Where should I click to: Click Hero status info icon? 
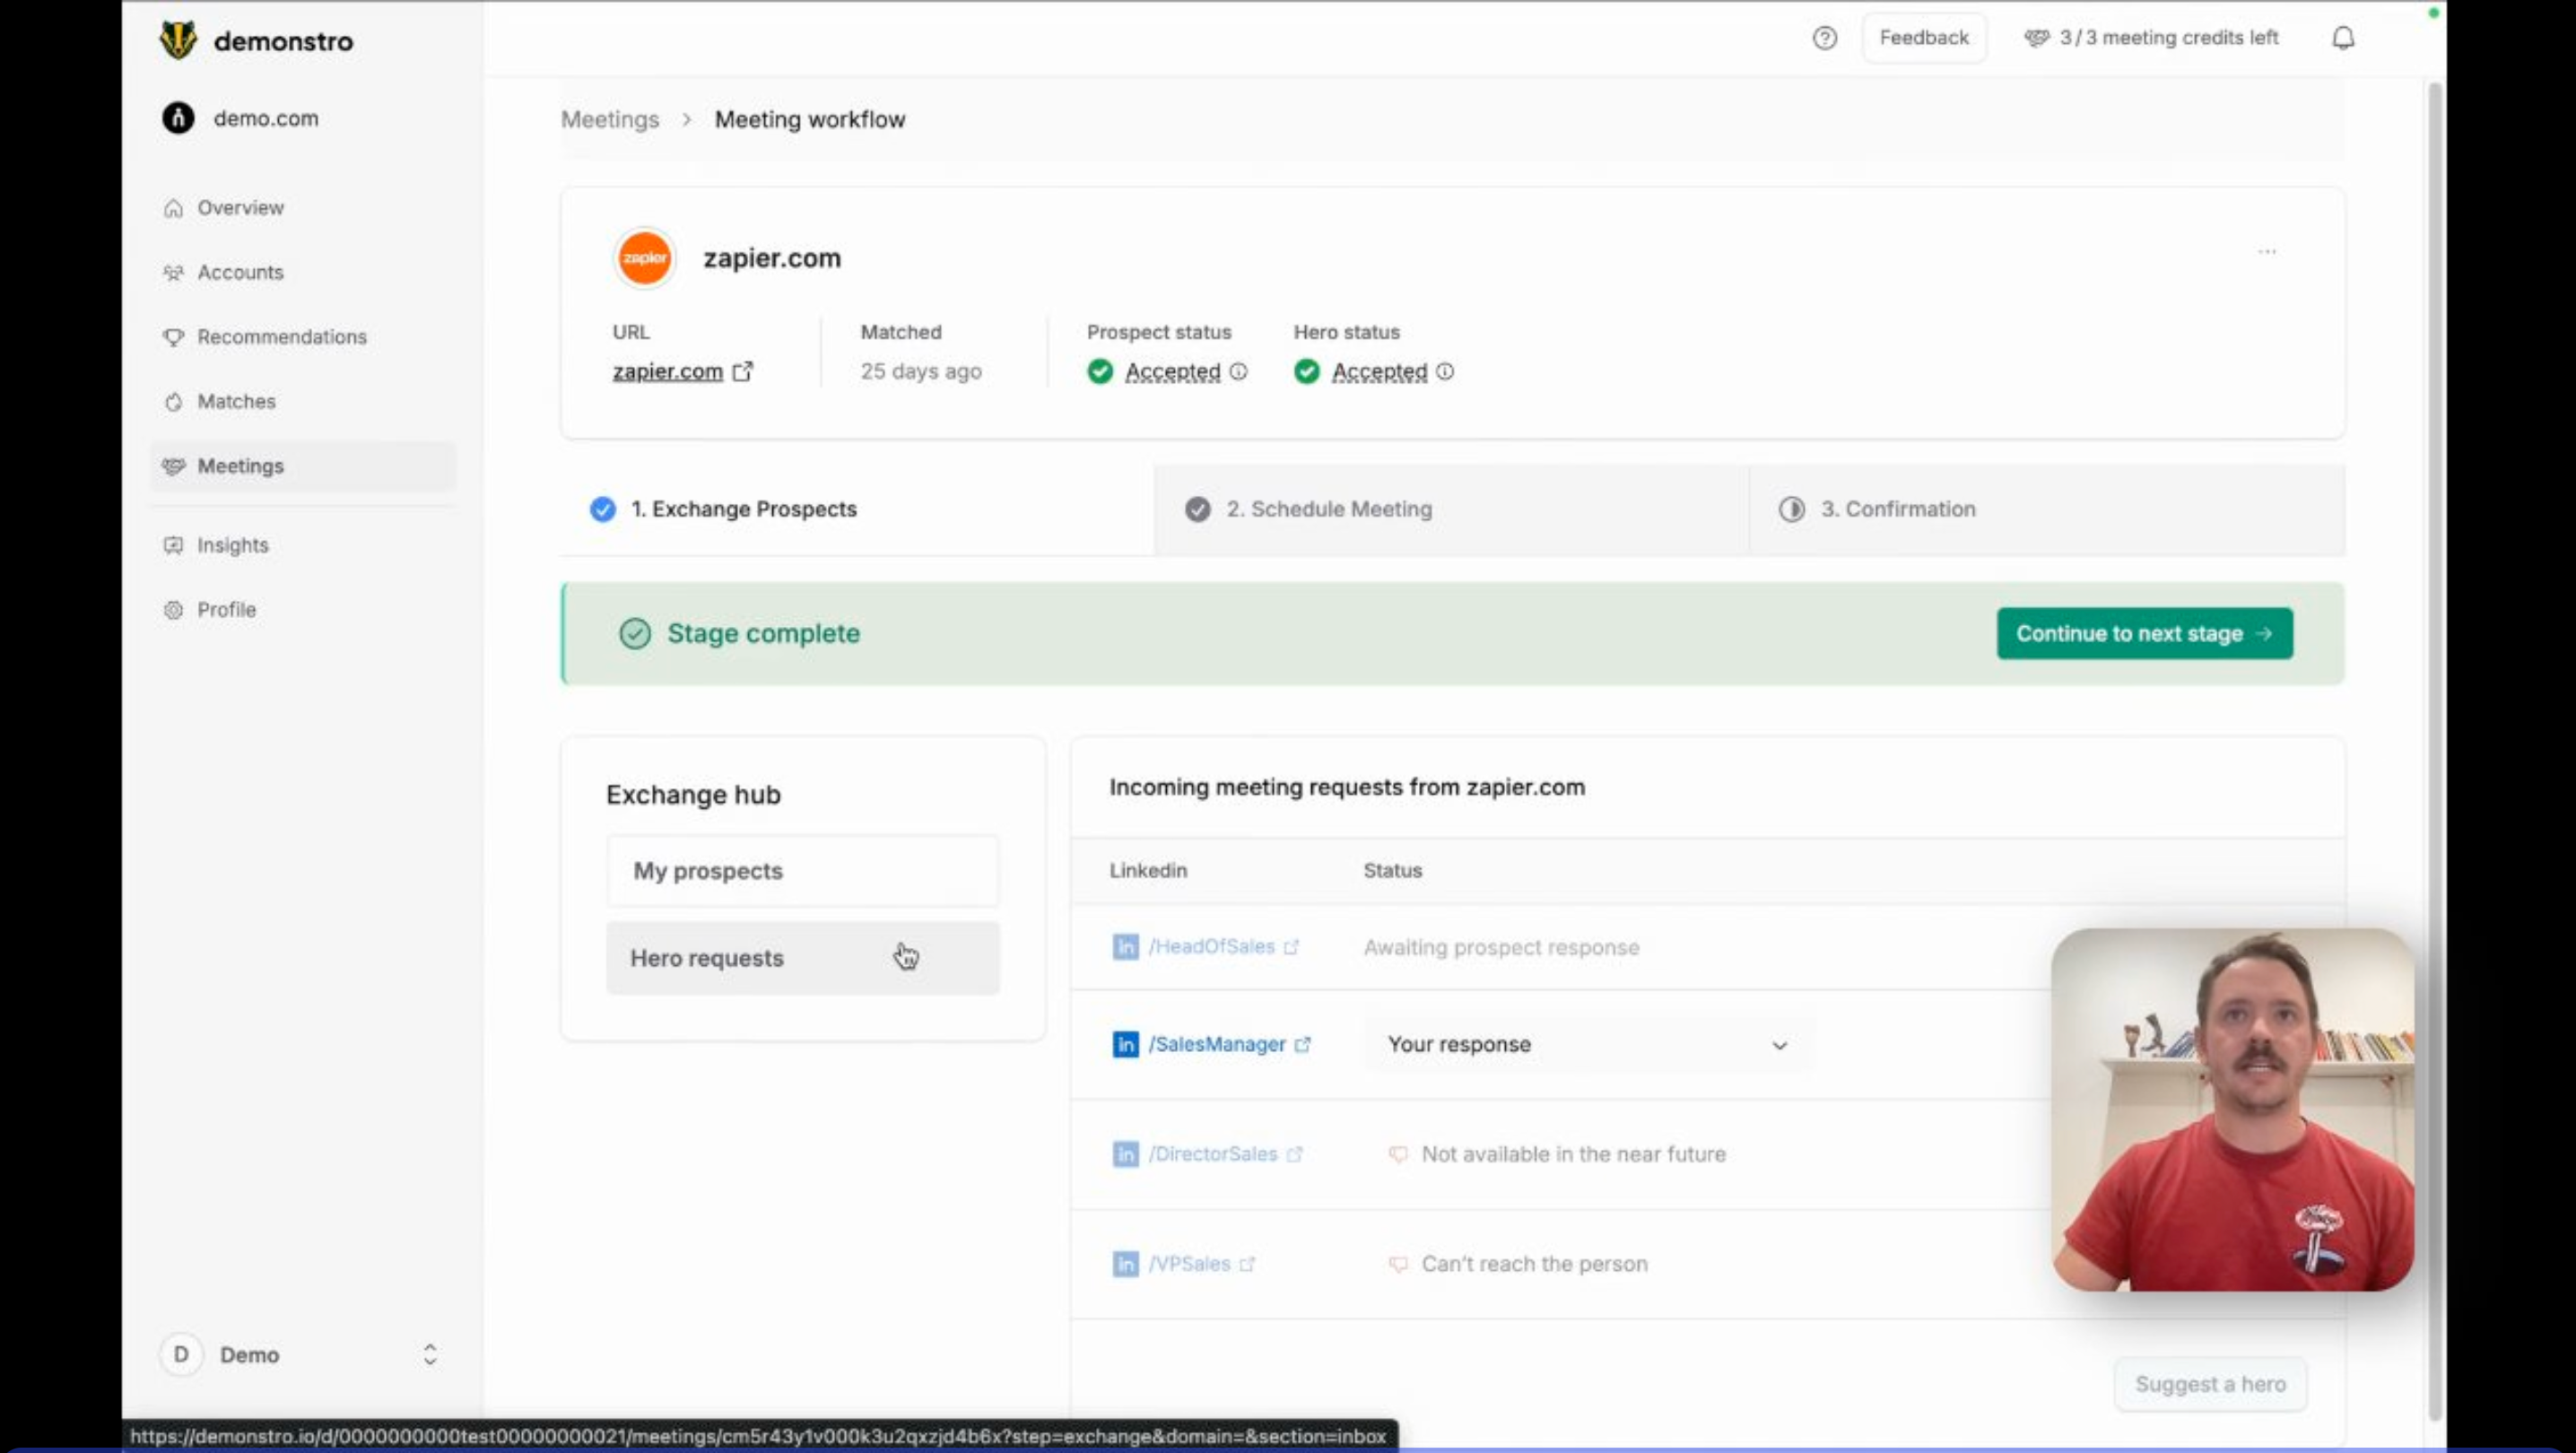point(1445,372)
